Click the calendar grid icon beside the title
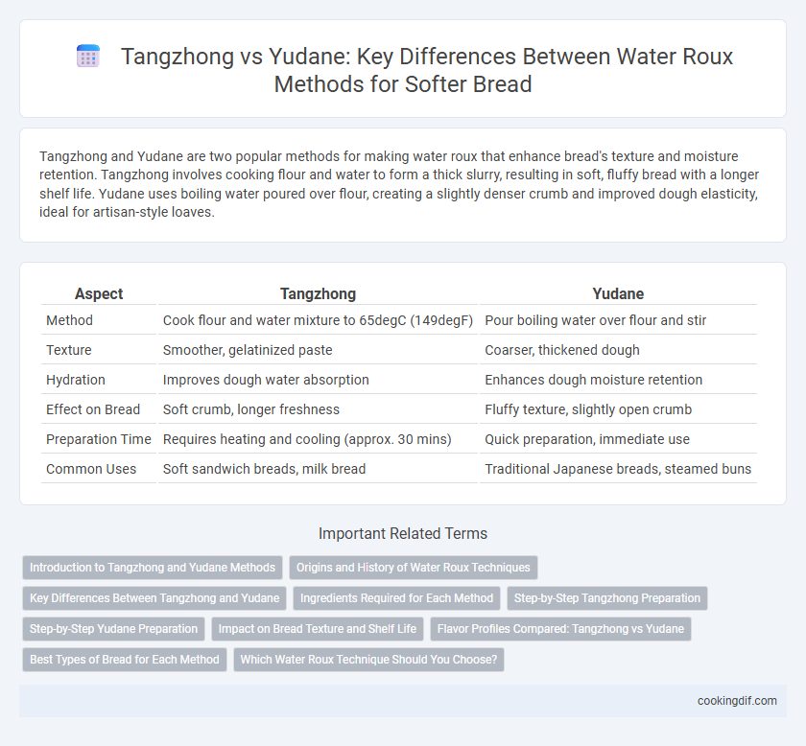The height and width of the screenshot is (746, 806). coord(88,56)
